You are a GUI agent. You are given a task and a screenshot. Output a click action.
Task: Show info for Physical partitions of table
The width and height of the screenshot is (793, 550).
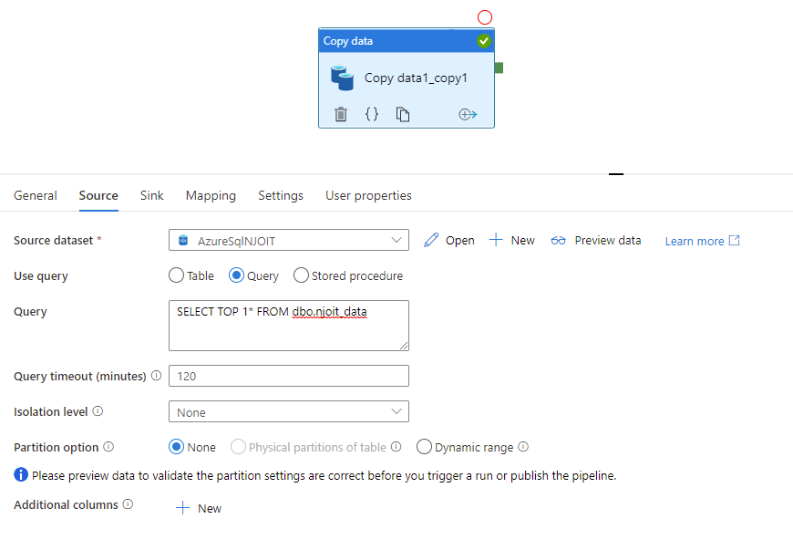click(396, 446)
